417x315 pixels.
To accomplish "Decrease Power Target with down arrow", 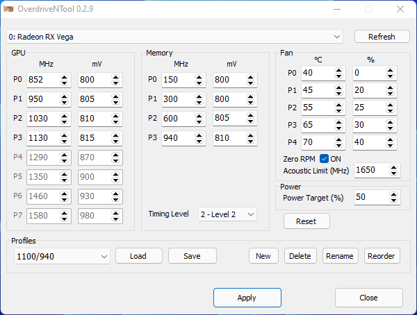I will click(x=393, y=201).
